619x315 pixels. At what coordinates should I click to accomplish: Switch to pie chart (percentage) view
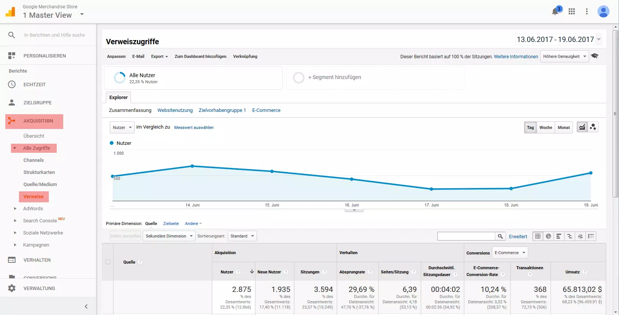tap(548, 236)
